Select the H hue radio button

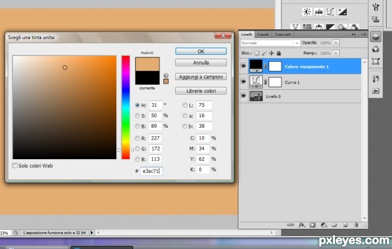click(x=137, y=105)
